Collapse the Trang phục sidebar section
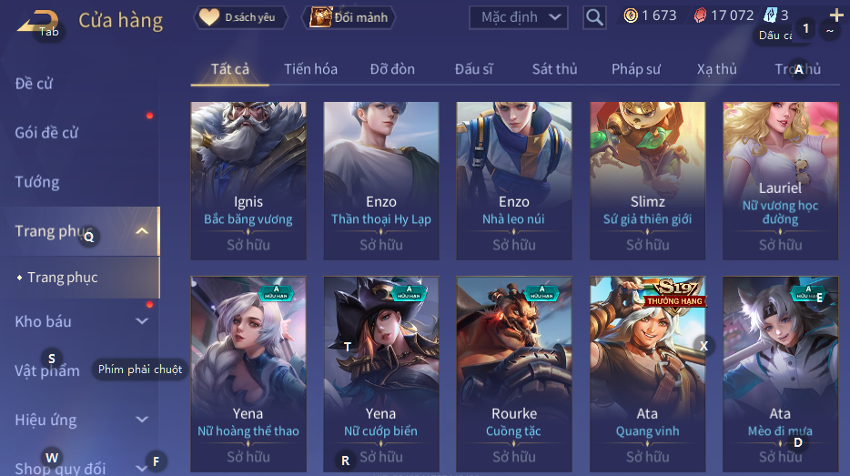 tap(141, 231)
